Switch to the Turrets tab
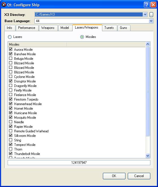This screenshot has width=158, height=187. [x=109, y=28]
